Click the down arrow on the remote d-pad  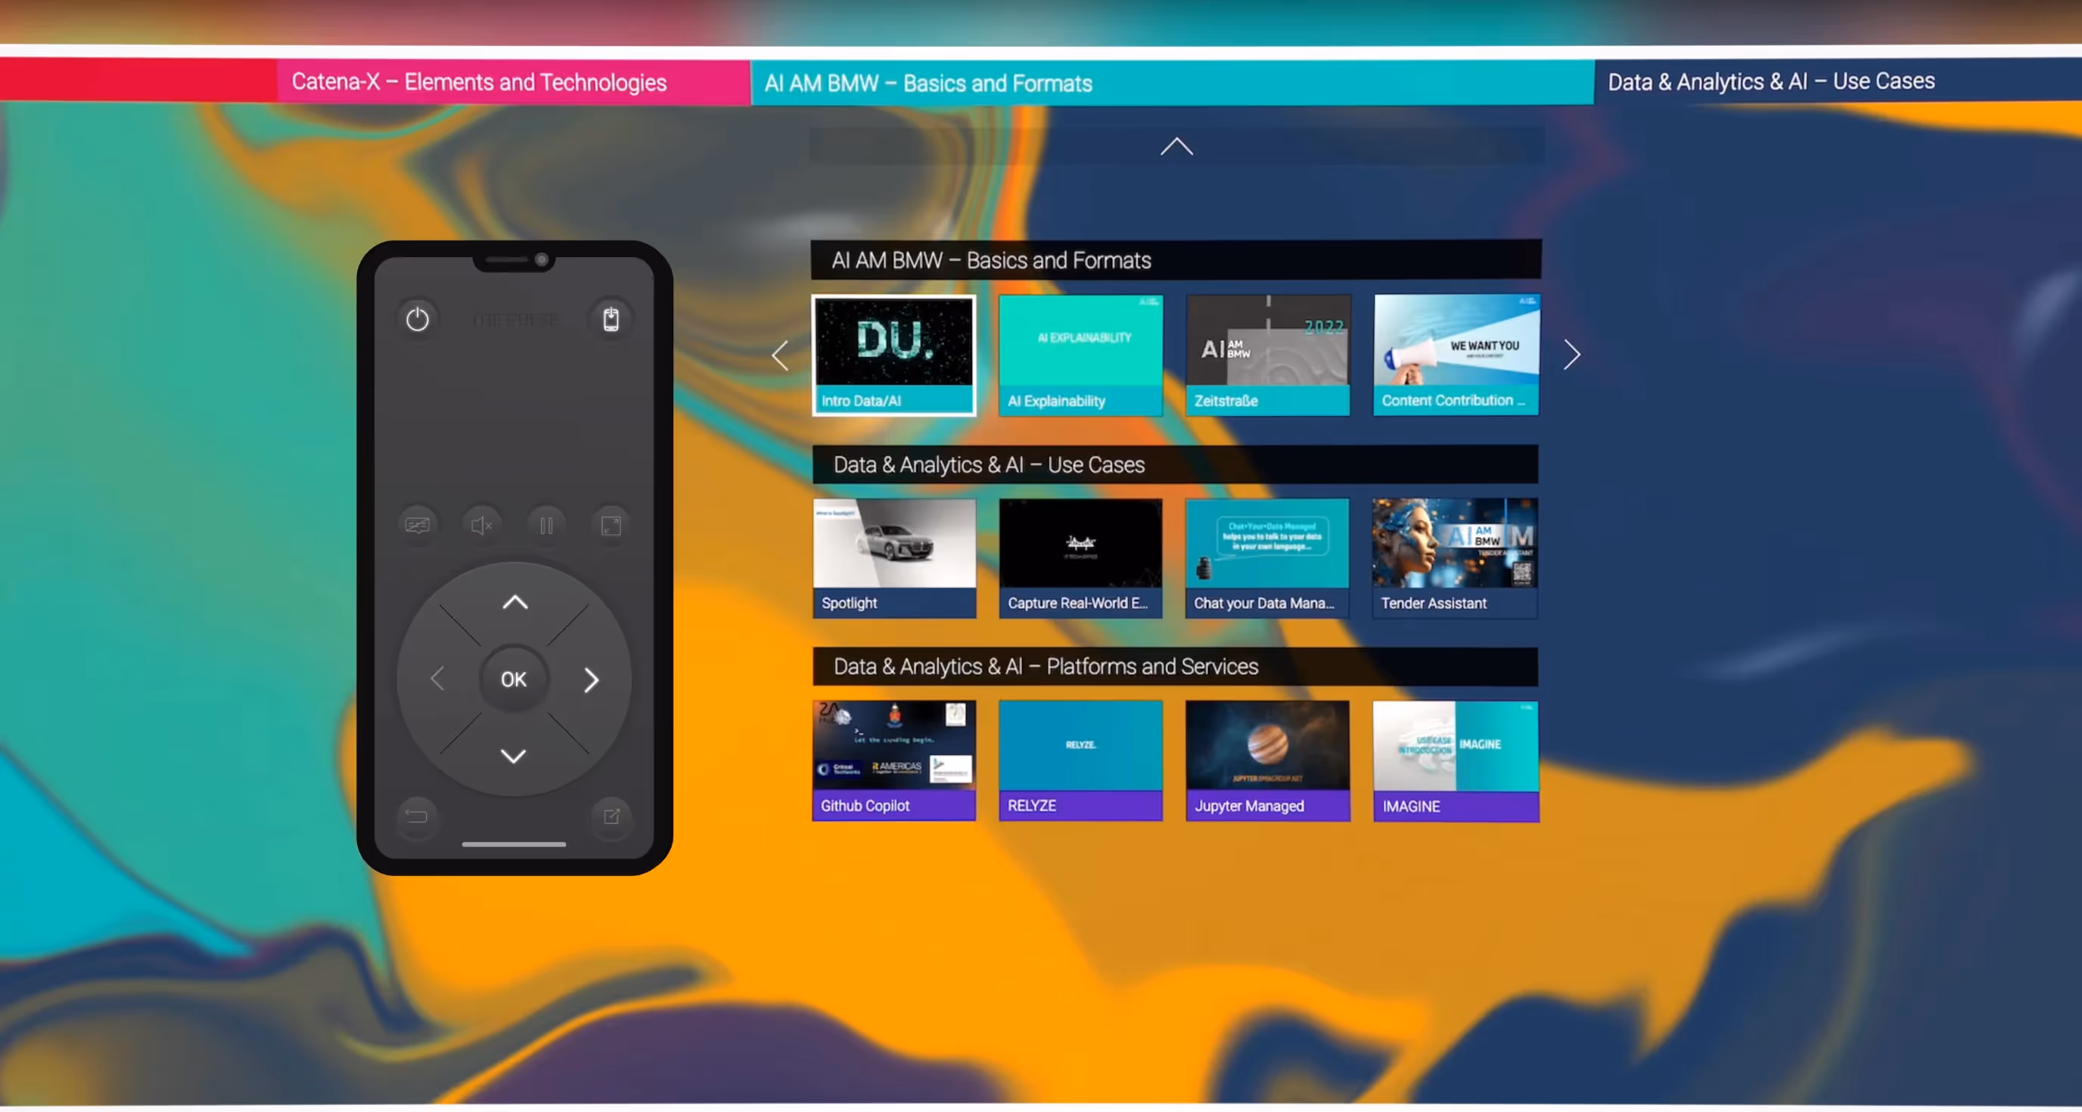pyautogui.click(x=513, y=756)
